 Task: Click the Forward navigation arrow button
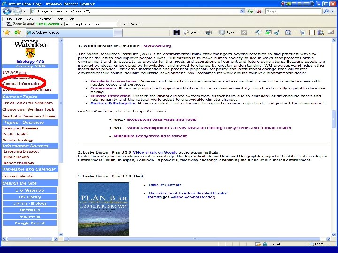tap(16, 11)
